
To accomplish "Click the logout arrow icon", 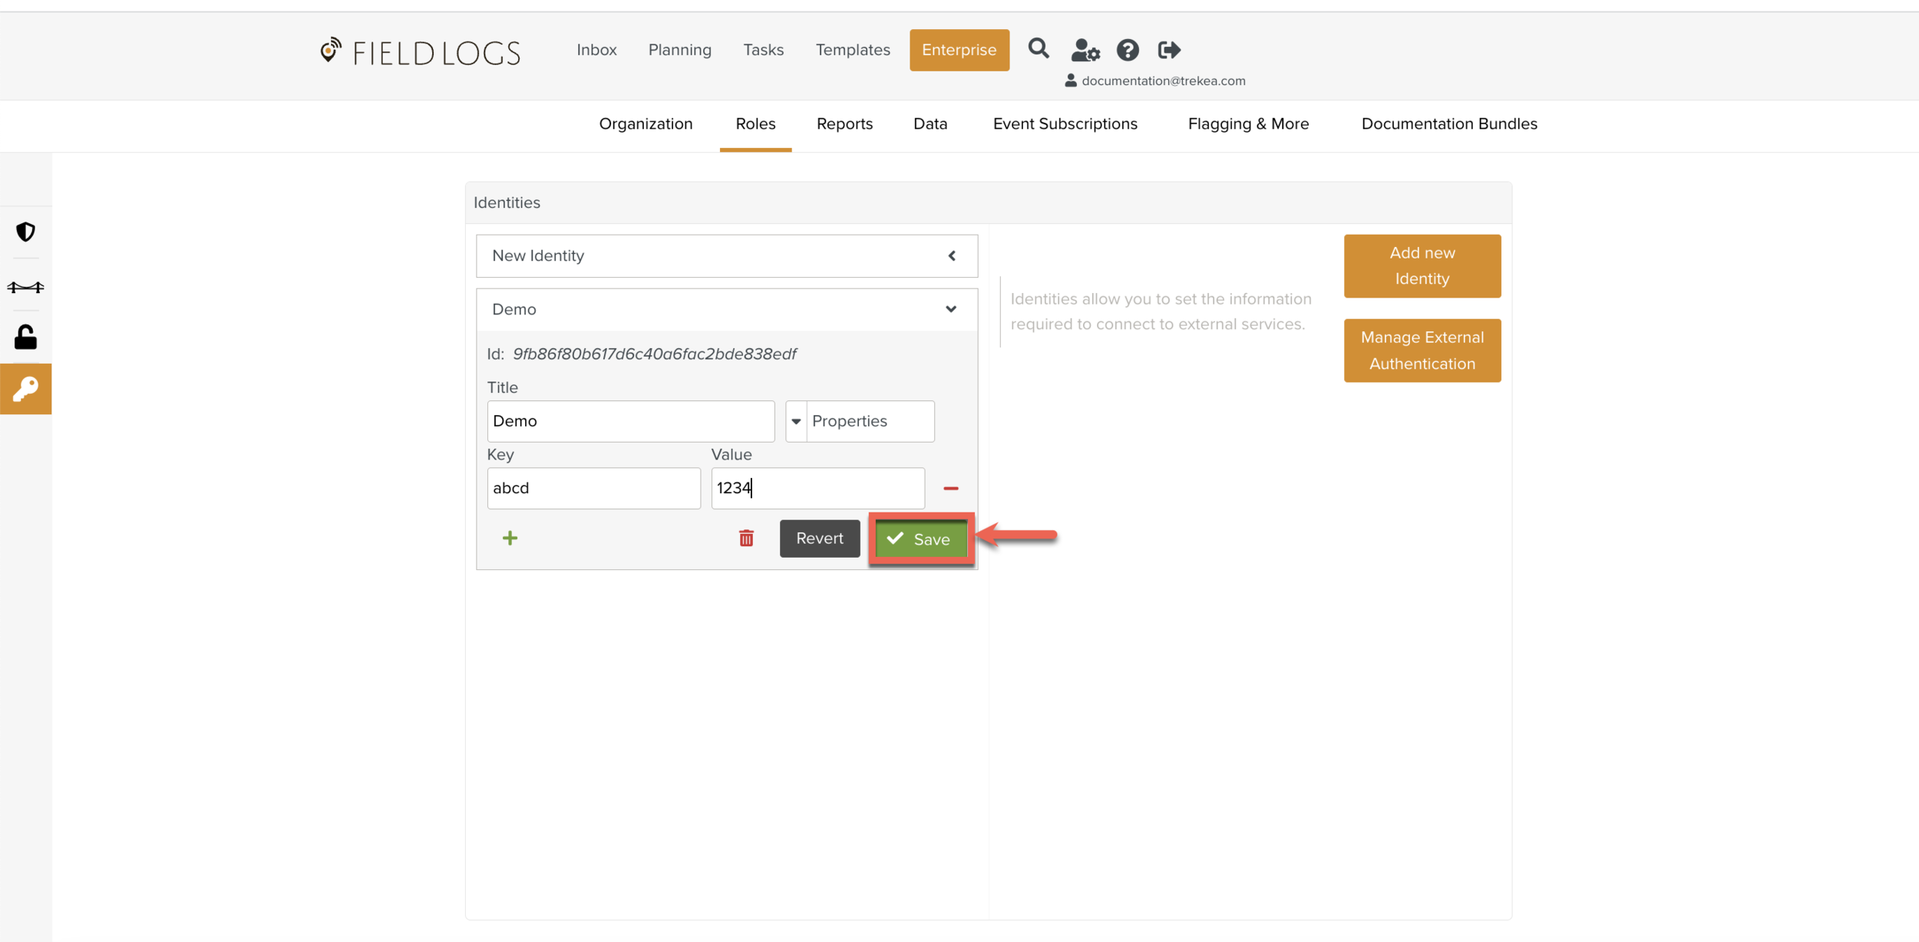I will (1169, 51).
